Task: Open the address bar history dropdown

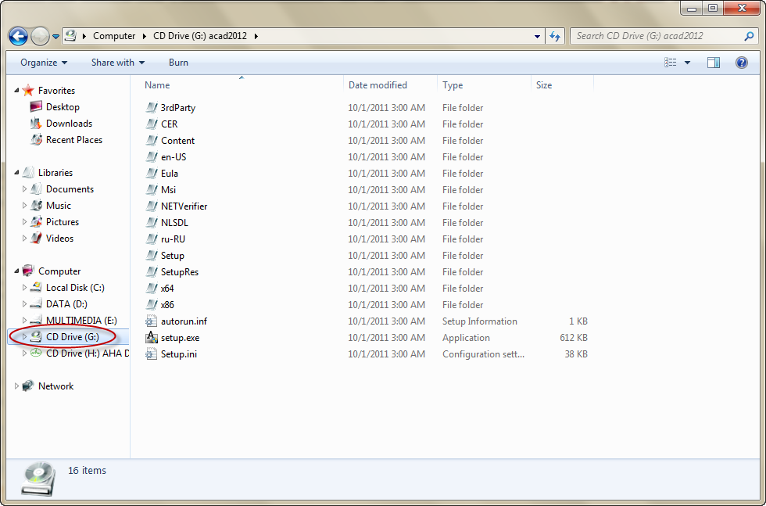Action: coord(538,36)
